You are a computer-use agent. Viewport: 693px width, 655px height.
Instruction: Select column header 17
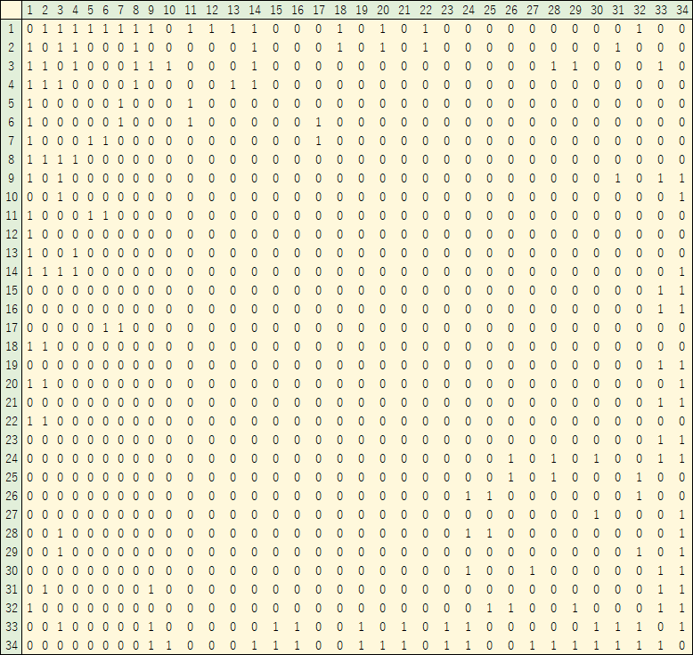coord(318,10)
